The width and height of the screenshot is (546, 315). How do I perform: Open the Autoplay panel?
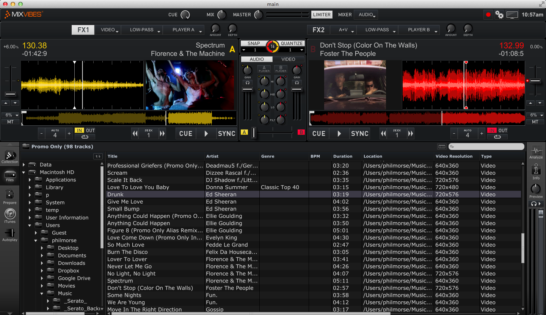click(10, 235)
